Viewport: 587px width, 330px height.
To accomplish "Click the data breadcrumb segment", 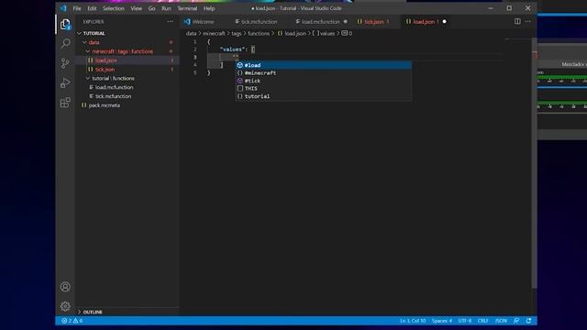I will (x=192, y=33).
